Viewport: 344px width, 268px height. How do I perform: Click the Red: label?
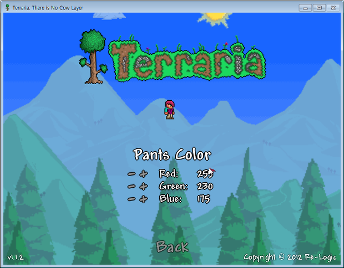tap(169, 173)
